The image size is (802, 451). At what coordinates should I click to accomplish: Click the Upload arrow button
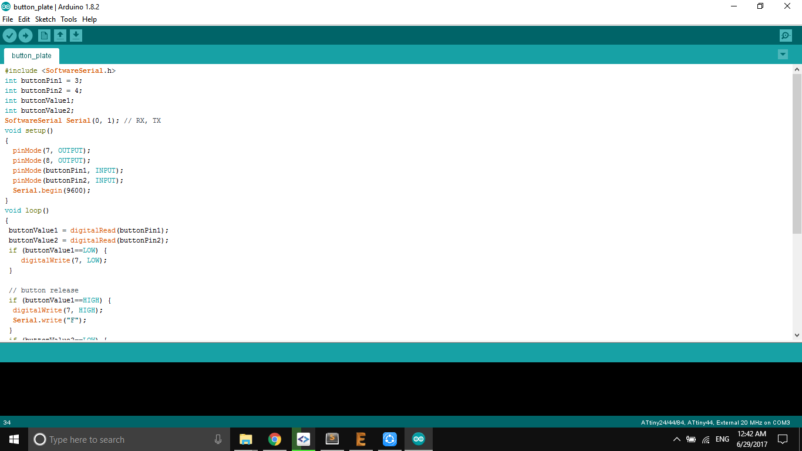pos(25,36)
